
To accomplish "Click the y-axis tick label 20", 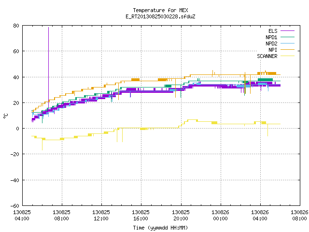I will [16, 103].
